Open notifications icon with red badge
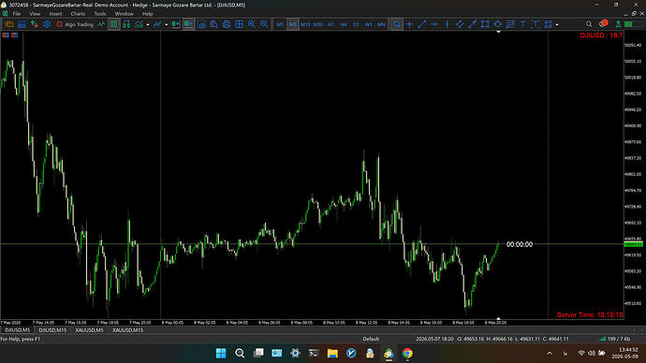Viewport: 646px width, 363px height. pos(603,24)
